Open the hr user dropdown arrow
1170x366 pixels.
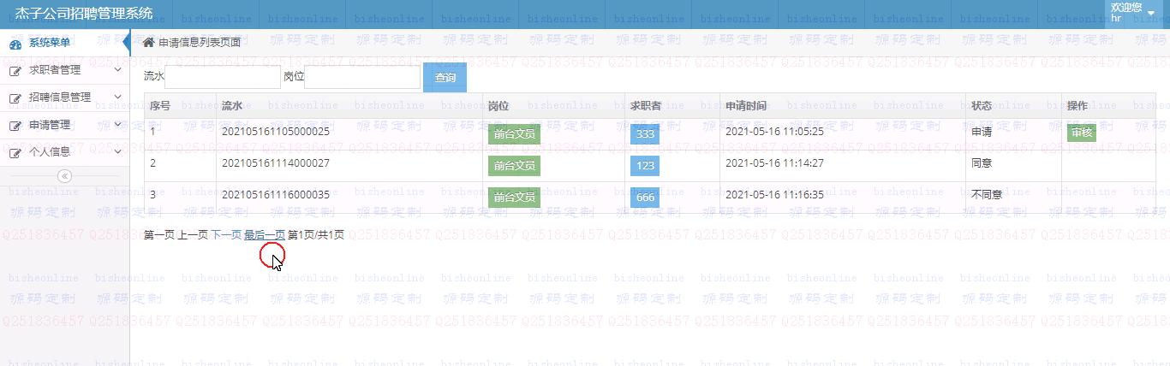(1150, 13)
